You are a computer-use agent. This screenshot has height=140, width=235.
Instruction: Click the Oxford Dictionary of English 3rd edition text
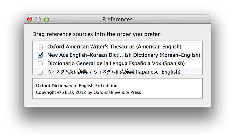(x=77, y=86)
